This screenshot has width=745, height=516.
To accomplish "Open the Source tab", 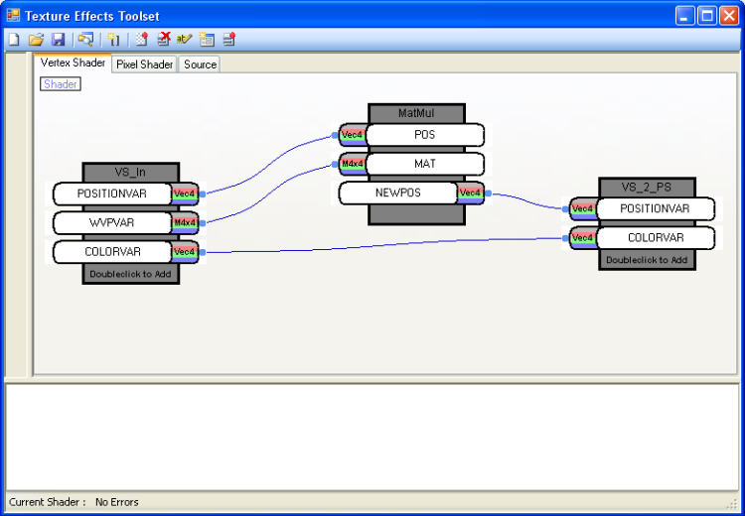I will pos(200,64).
